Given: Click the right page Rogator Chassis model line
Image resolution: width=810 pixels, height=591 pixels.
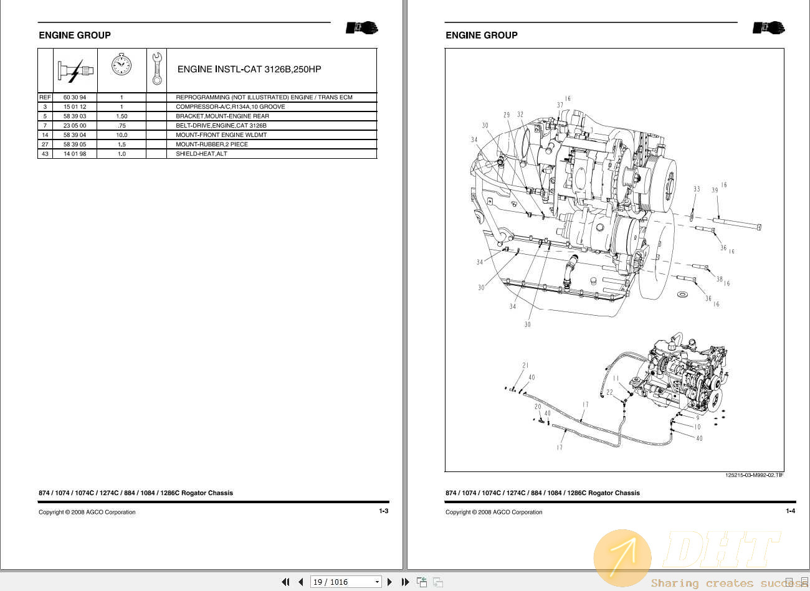Looking at the screenshot, I should coord(543,493).
